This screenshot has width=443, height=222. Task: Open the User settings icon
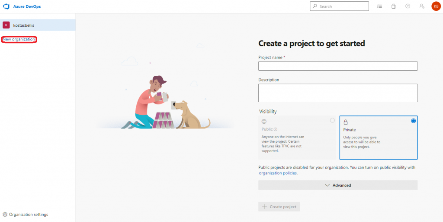422,6
